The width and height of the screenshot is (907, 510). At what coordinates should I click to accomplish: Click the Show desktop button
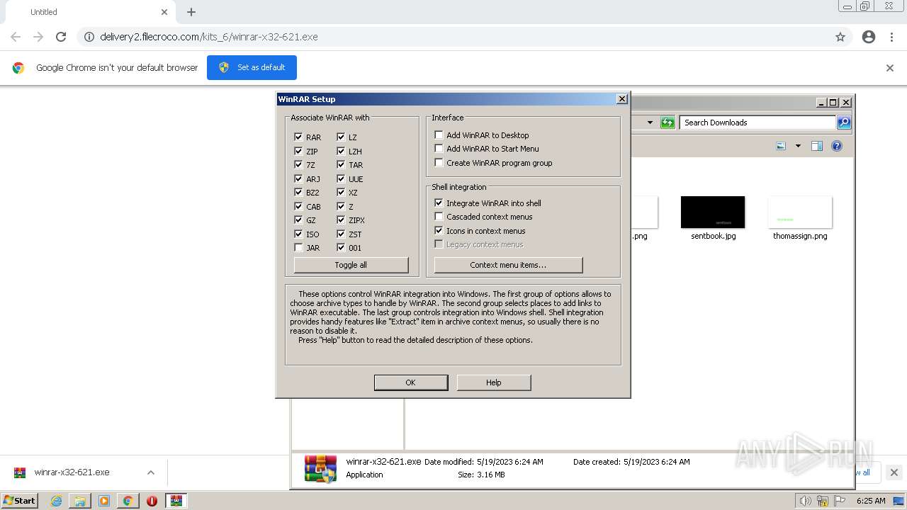(x=898, y=501)
